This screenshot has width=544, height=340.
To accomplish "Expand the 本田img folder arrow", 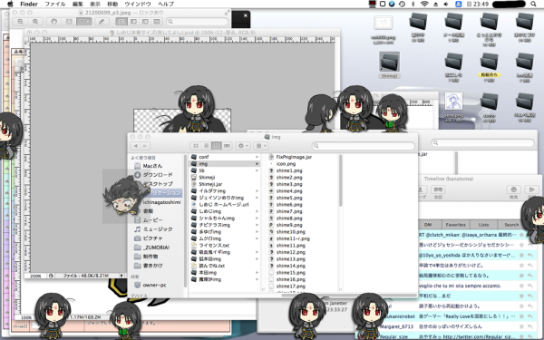I will coord(257,272).
